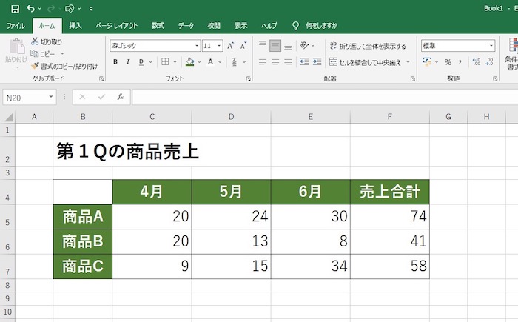The height and width of the screenshot is (322, 518).
Task: Toggle center text horizontally
Action: coord(275,62)
